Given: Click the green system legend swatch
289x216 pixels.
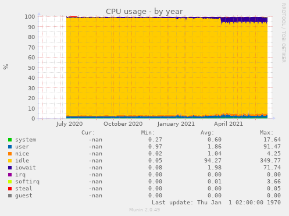Looking at the screenshot, I should click(x=10, y=140).
